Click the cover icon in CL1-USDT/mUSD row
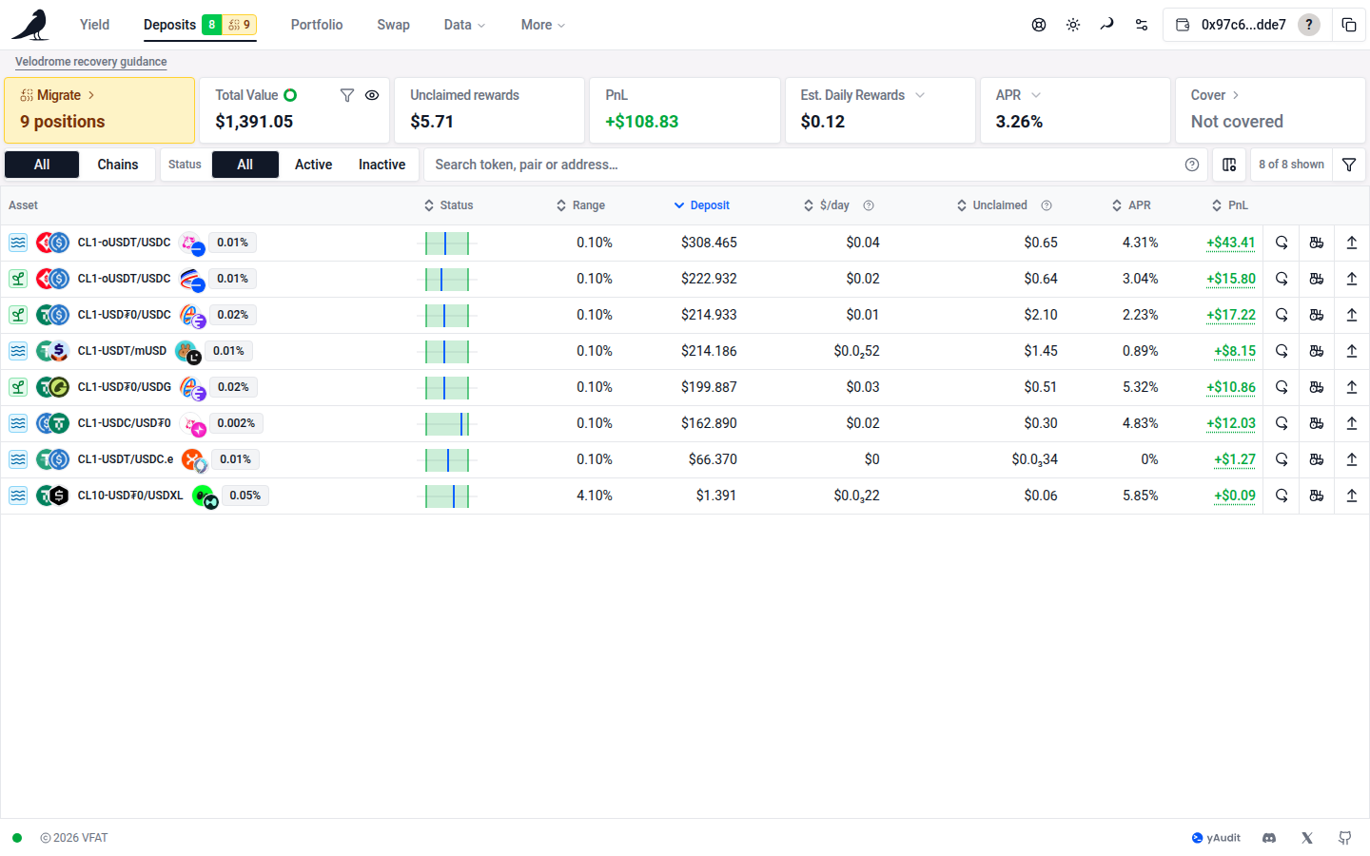 [x=1317, y=351]
